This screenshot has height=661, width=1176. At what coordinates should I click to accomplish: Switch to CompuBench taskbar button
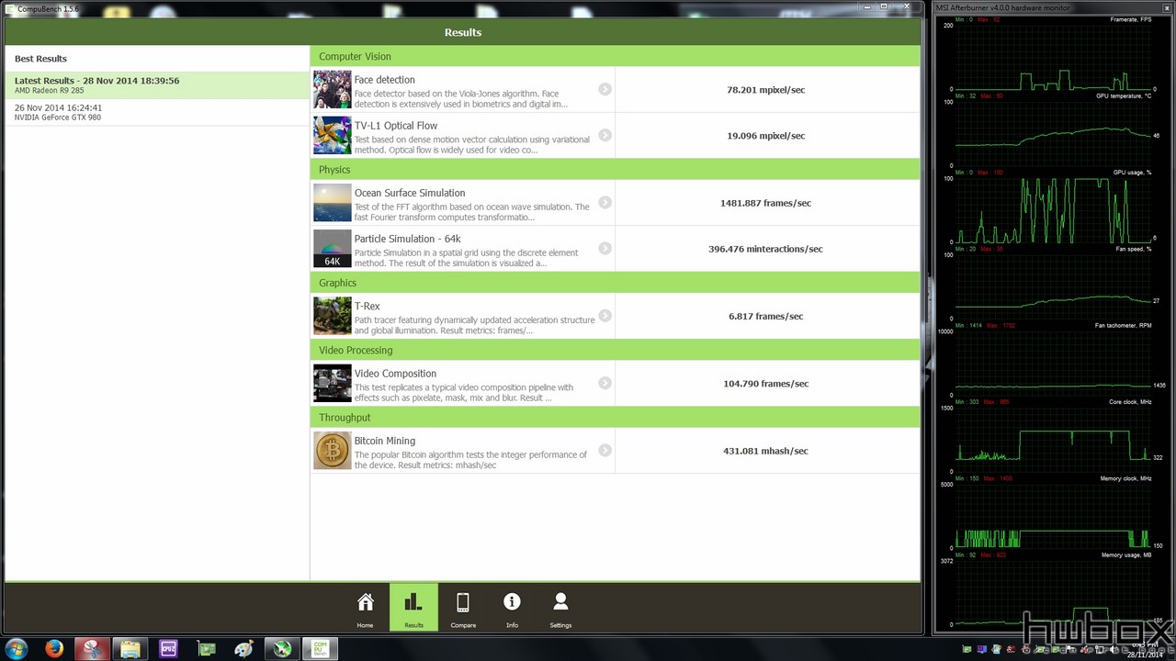click(x=320, y=649)
